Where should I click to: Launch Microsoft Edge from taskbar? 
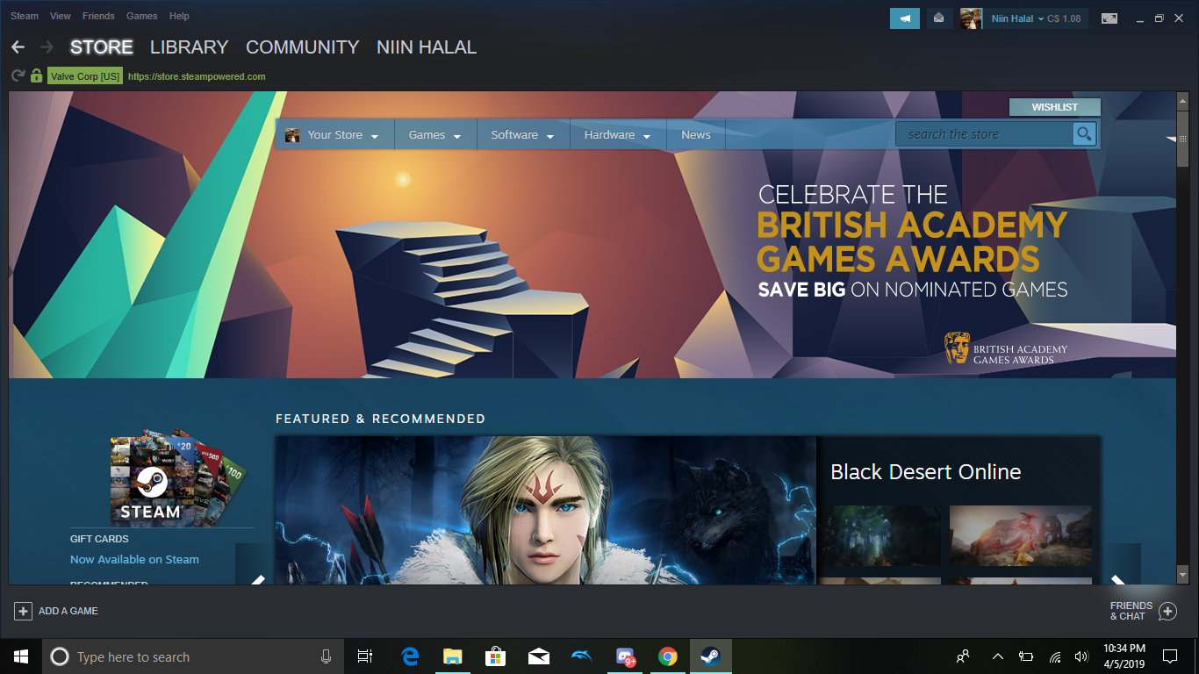410,656
